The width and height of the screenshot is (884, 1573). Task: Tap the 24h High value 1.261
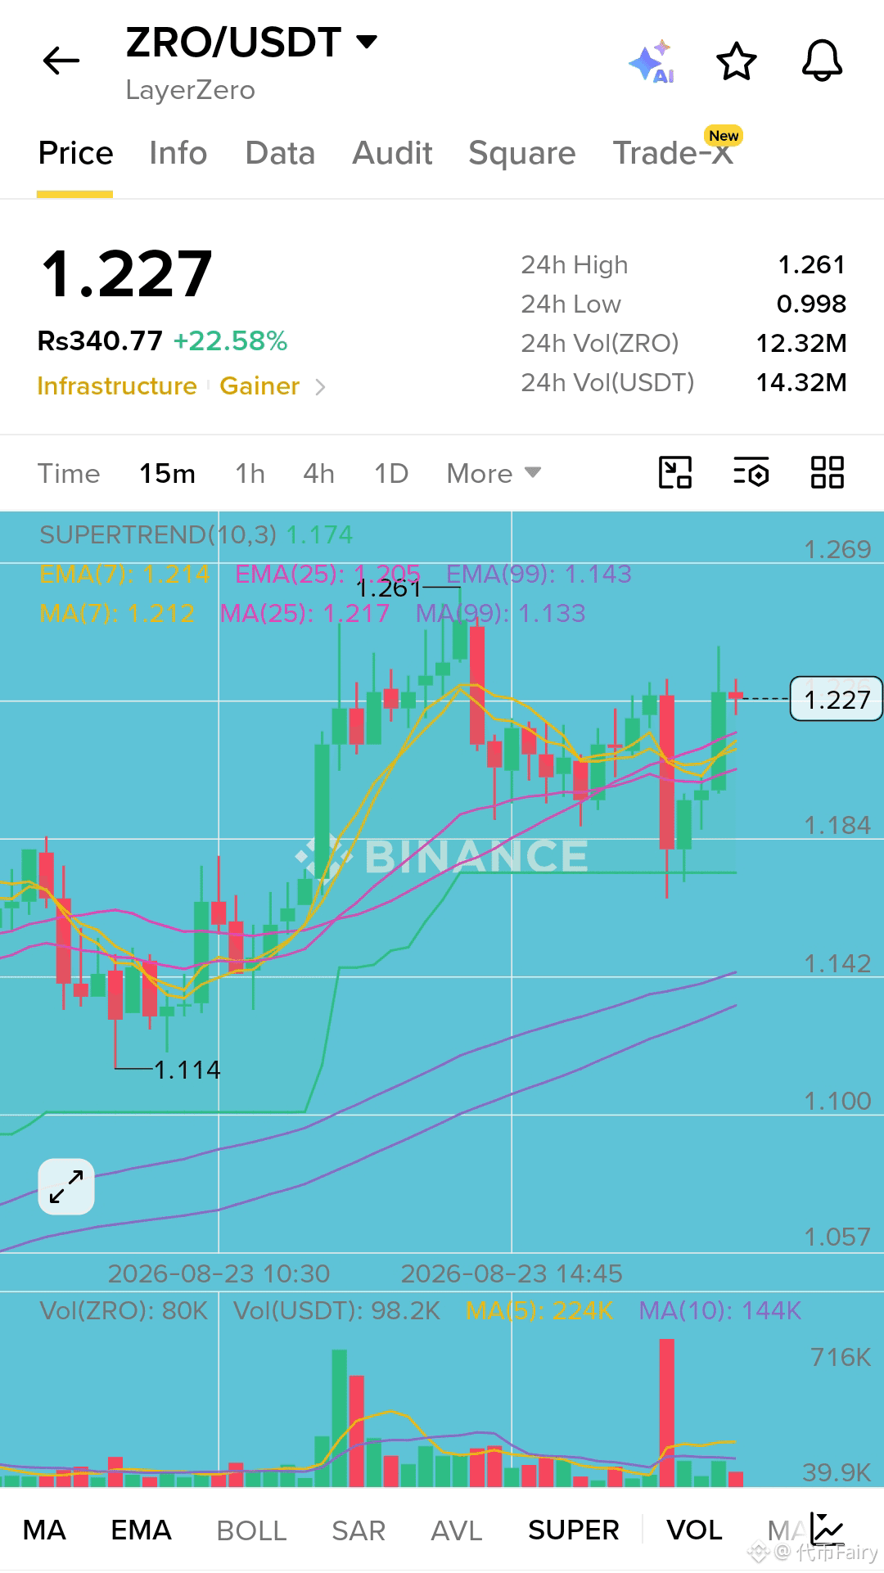(811, 264)
